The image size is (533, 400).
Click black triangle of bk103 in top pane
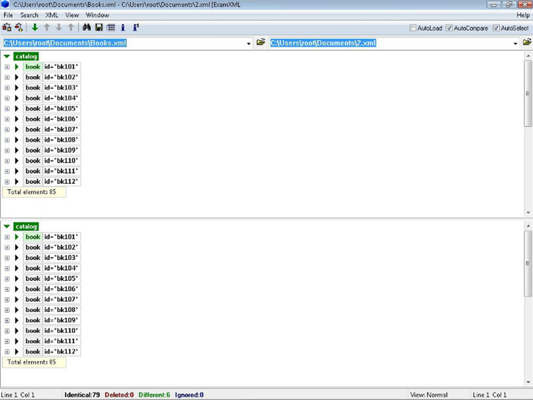coord(16,88)
